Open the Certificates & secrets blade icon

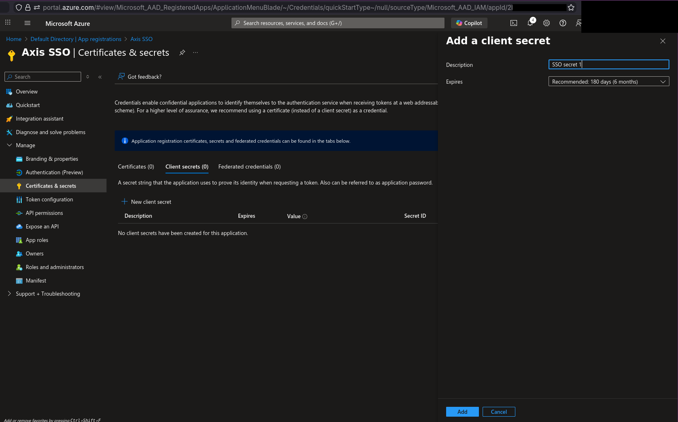click(19, 186)
